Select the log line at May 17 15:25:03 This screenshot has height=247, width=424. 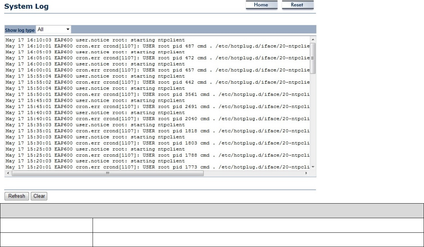pyautogui.click(x=95, y=149)
